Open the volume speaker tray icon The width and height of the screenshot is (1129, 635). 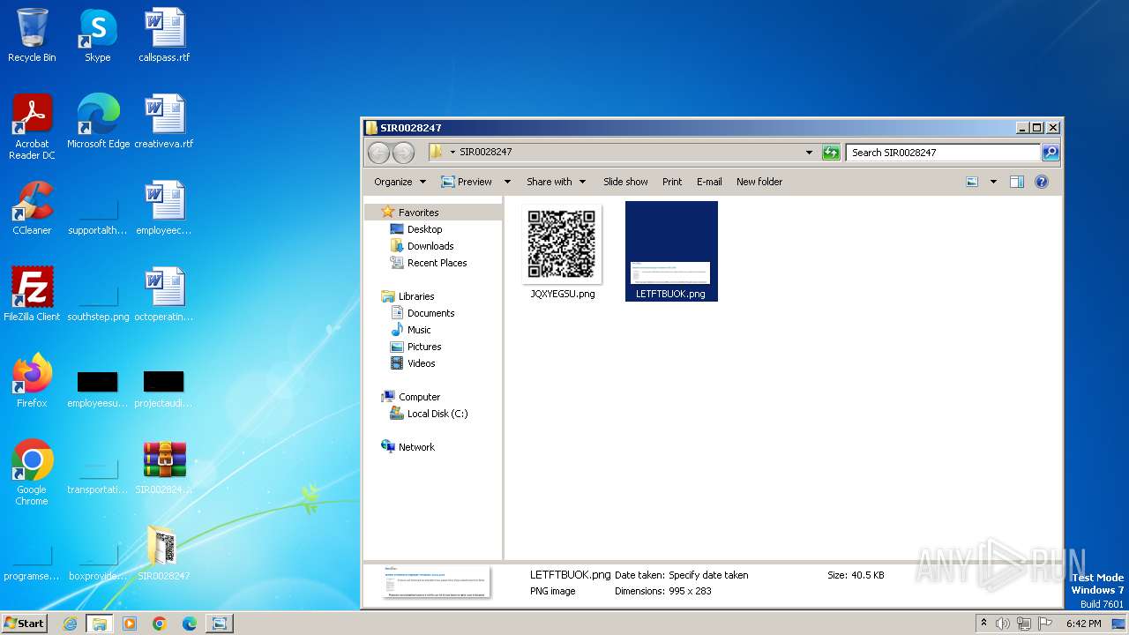(1003, 624)
